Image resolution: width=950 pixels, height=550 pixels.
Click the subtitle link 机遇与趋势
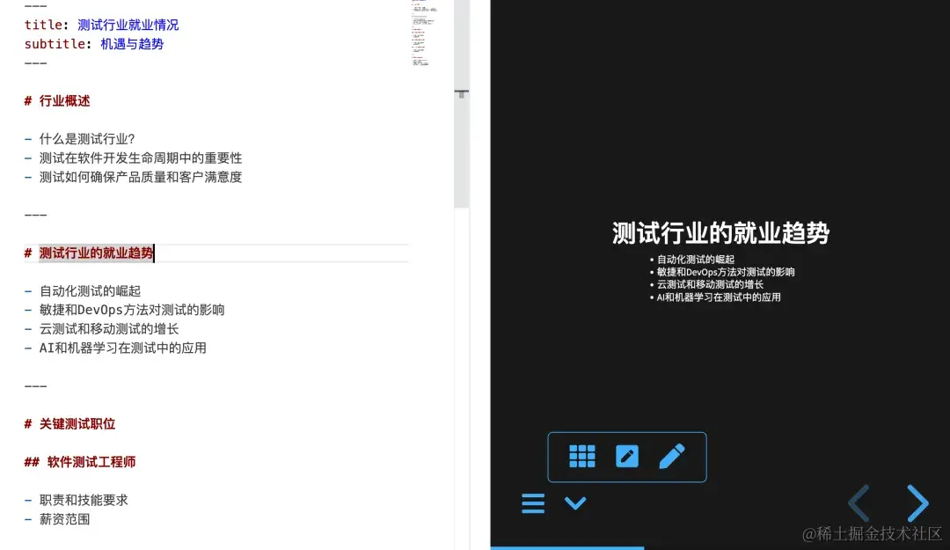[x=131, y=44]
